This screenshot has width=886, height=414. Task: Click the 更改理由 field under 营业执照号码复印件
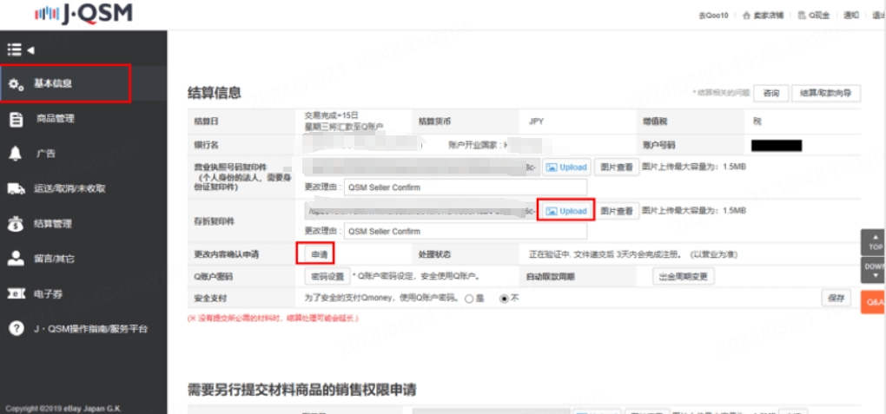coord(466,187)
